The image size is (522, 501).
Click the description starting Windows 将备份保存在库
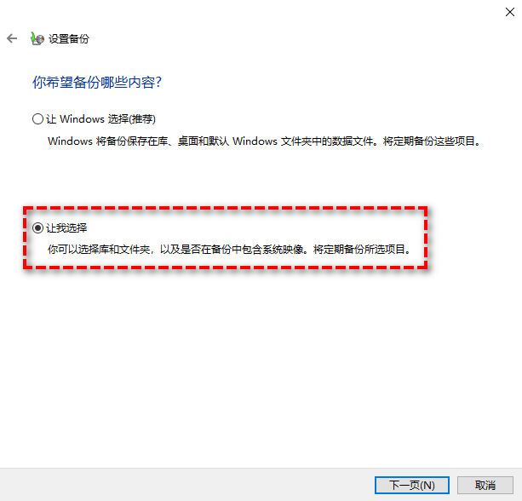tap(264, 141)
